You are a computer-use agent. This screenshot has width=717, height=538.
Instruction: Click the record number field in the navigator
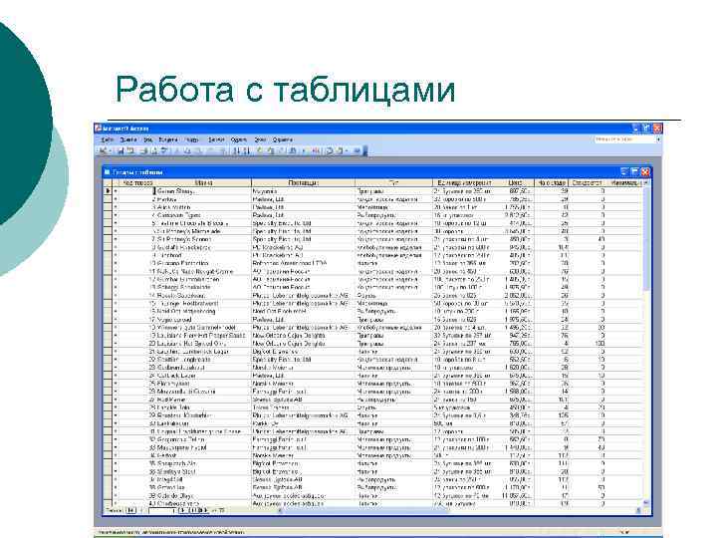click(x=162, y=510)
